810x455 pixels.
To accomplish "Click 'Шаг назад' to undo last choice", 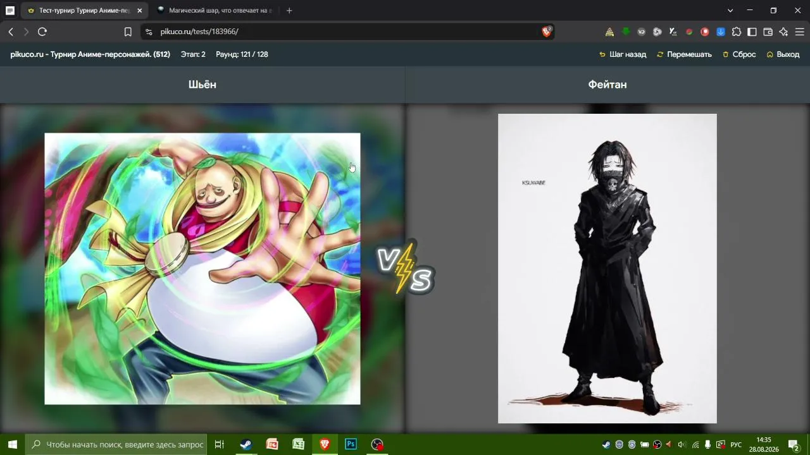I will pos(623,54).
